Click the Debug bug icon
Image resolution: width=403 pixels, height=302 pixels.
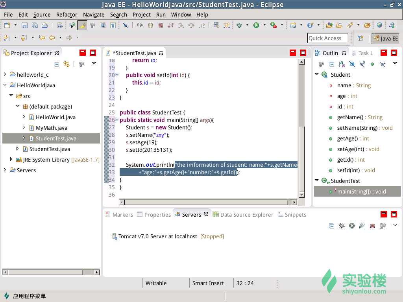click(239, 25)
